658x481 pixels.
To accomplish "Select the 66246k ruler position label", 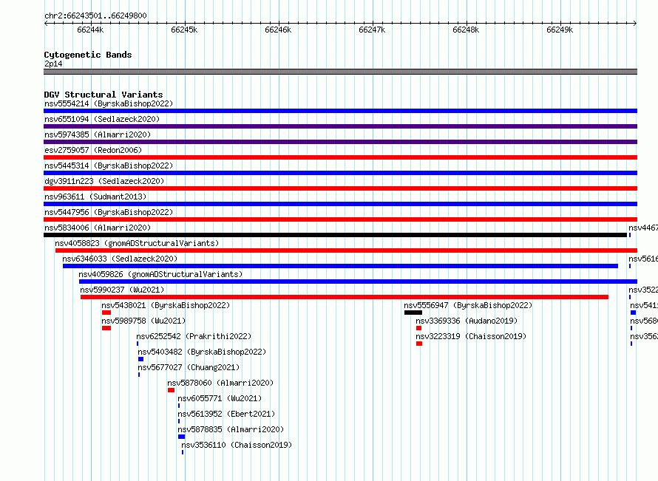I will [278, 30].
